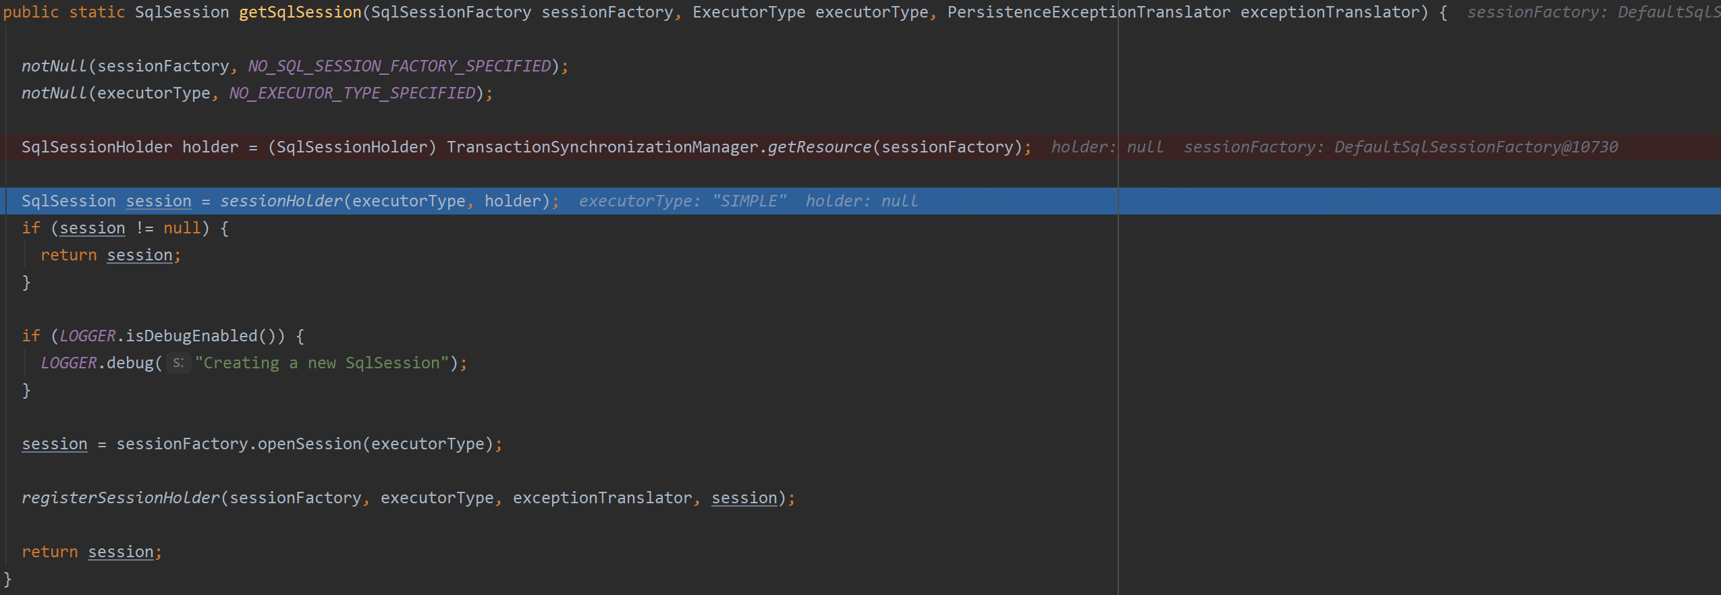Image resolution: width=1721 pixels, height=595 pixels.
Task: Click the getSqlSession method name
Action: pyautogui.click(x=300, y=12)
